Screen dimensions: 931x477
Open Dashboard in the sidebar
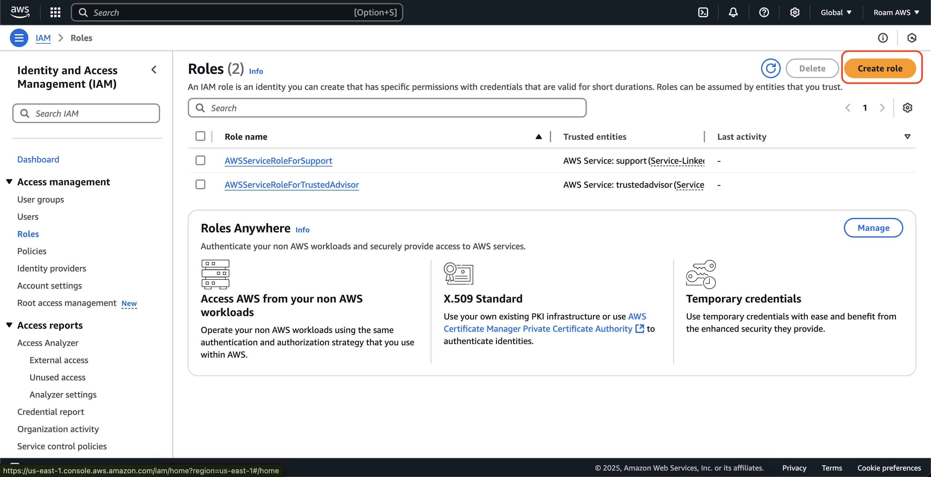tap(38, 159)
